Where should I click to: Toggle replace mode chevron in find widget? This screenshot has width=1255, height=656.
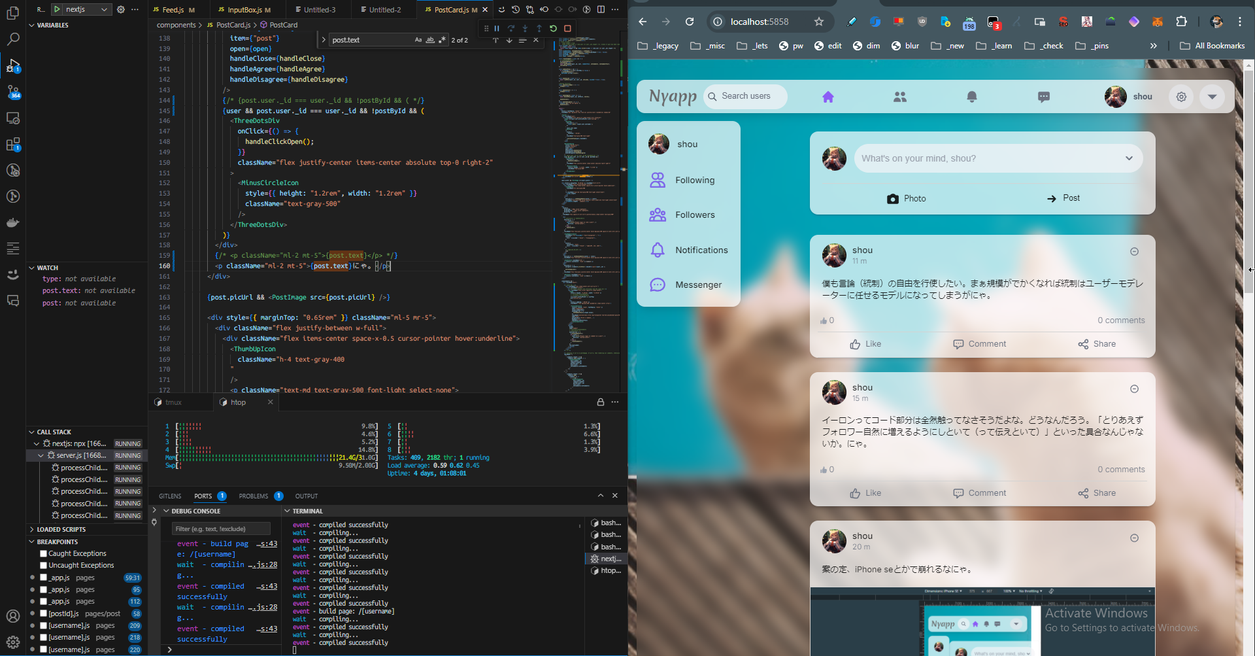323,40
